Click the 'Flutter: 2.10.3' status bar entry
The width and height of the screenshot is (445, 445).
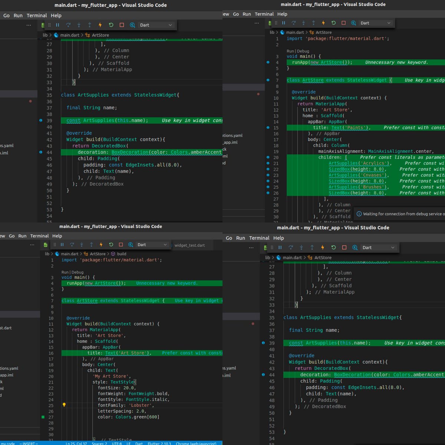[159, 443]
